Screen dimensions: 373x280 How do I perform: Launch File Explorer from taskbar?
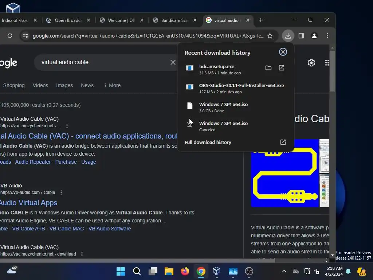tap(169, 271)
